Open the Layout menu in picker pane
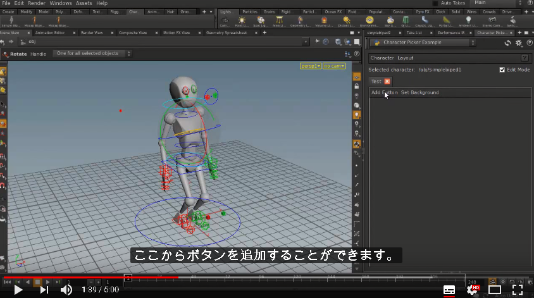Screen dimensions: 534x298 [x=406, y=58]
